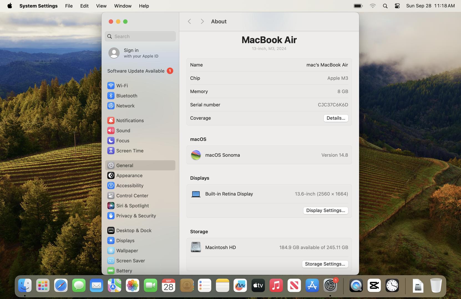Open Trash in the Dock
Image resolution: width=461 pixels, height=299 pixels.
tap(436, 285)
